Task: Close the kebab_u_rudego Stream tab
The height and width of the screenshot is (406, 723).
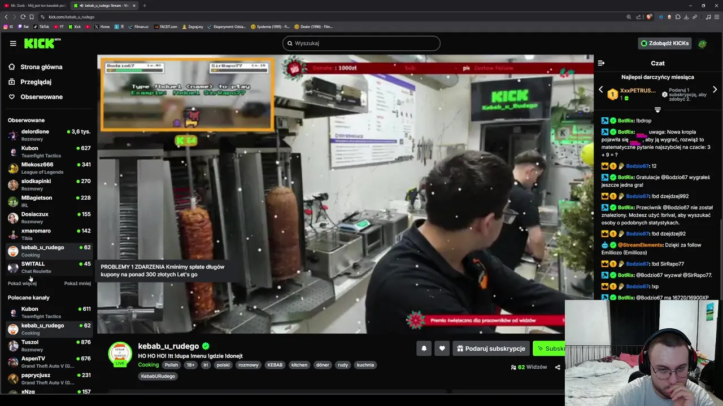Action: click(x=134, y=6)
